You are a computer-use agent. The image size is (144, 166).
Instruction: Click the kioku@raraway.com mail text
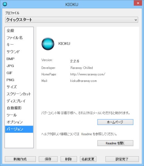[x=84, y=81]
